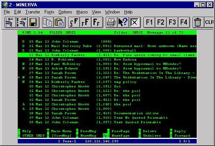This screenshot has width=215, height=146.
Task: Open the Window menu
Action: (112, 12)
